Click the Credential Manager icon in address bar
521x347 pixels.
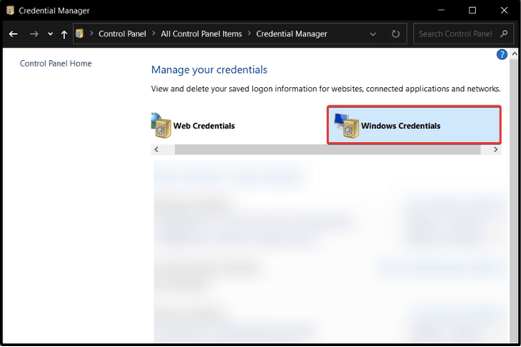79,33
